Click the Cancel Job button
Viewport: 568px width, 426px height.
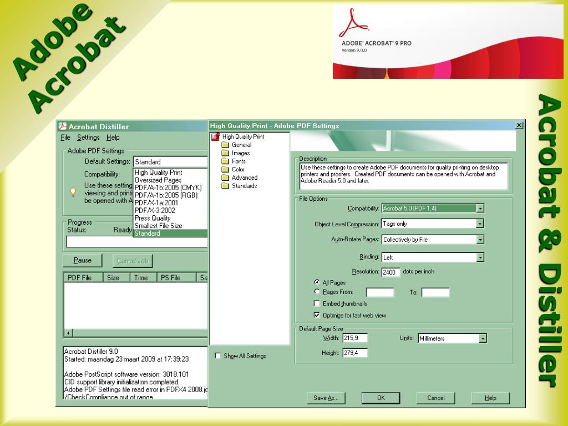[x=133, y=261]
